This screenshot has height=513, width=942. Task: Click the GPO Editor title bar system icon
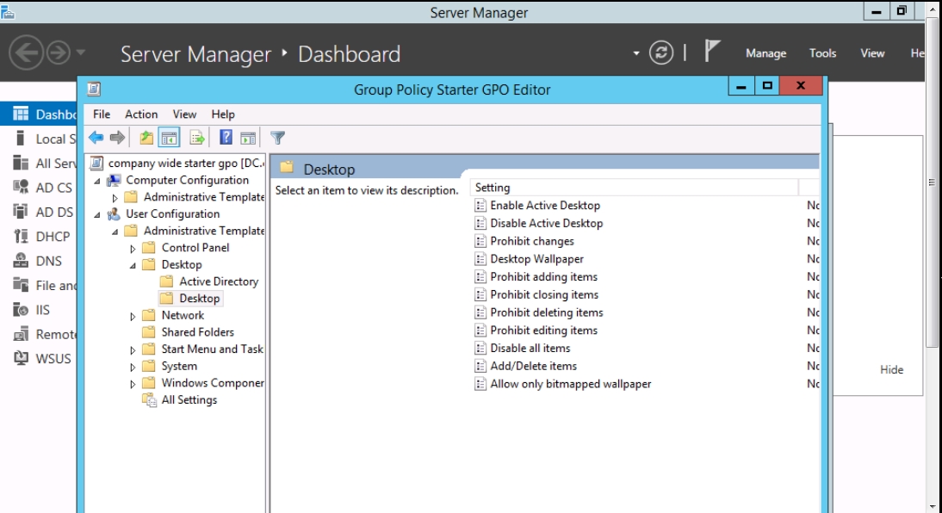click(x=94, y=89)
